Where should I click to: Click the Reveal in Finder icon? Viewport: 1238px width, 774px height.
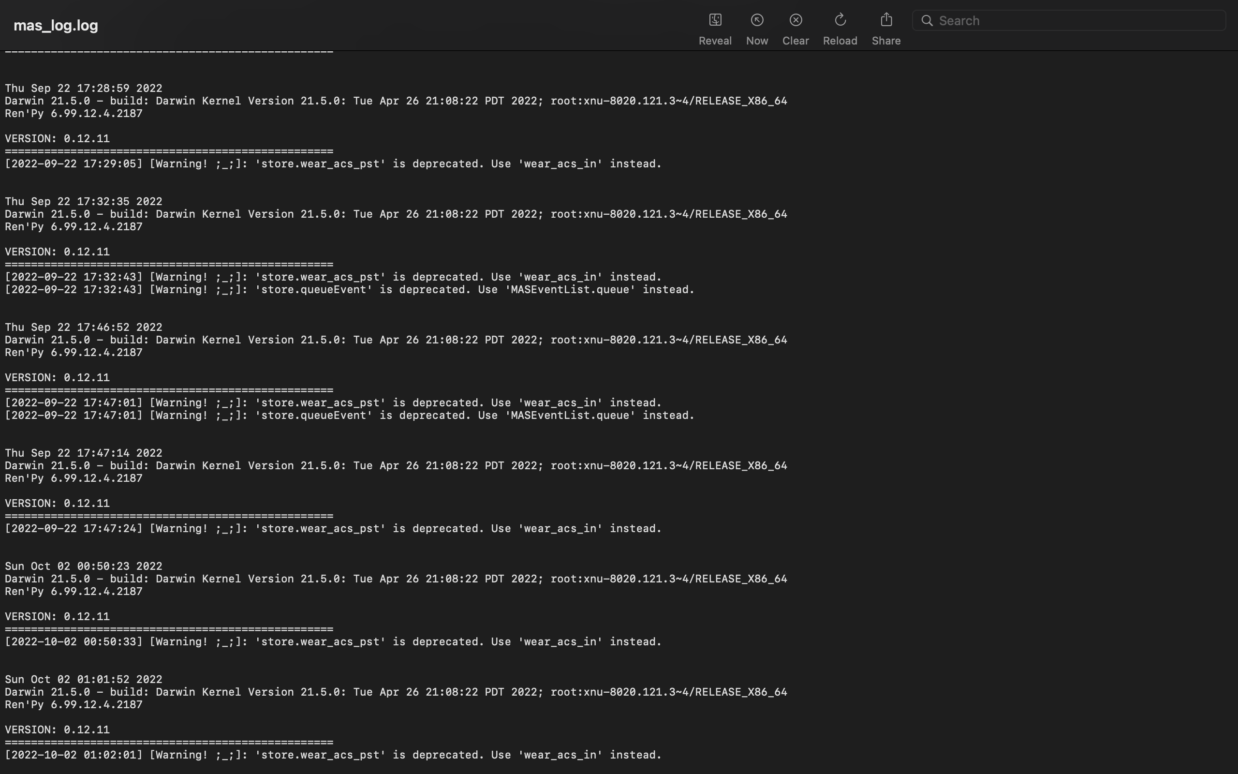[715, 20]
